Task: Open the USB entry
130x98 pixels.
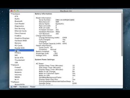Action: tap(16, 63)
